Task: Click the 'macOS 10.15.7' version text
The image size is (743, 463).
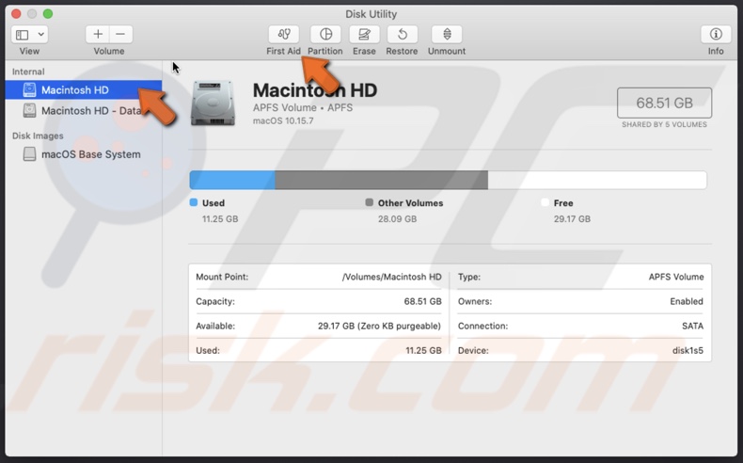Action: click(283, 120)
